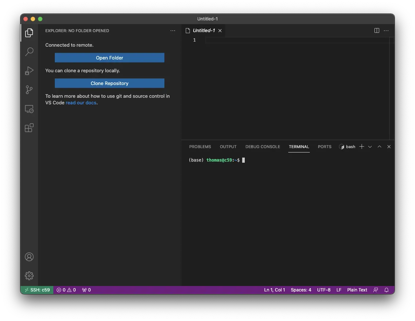Click the SSH: c59 remote indicator
This screenshot has width=415, height=321.
click(37, 290)
